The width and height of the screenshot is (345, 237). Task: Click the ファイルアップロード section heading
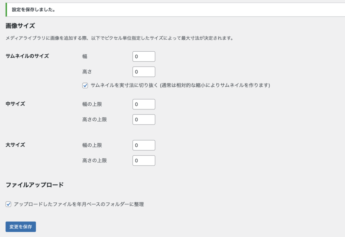coord(35,185)
